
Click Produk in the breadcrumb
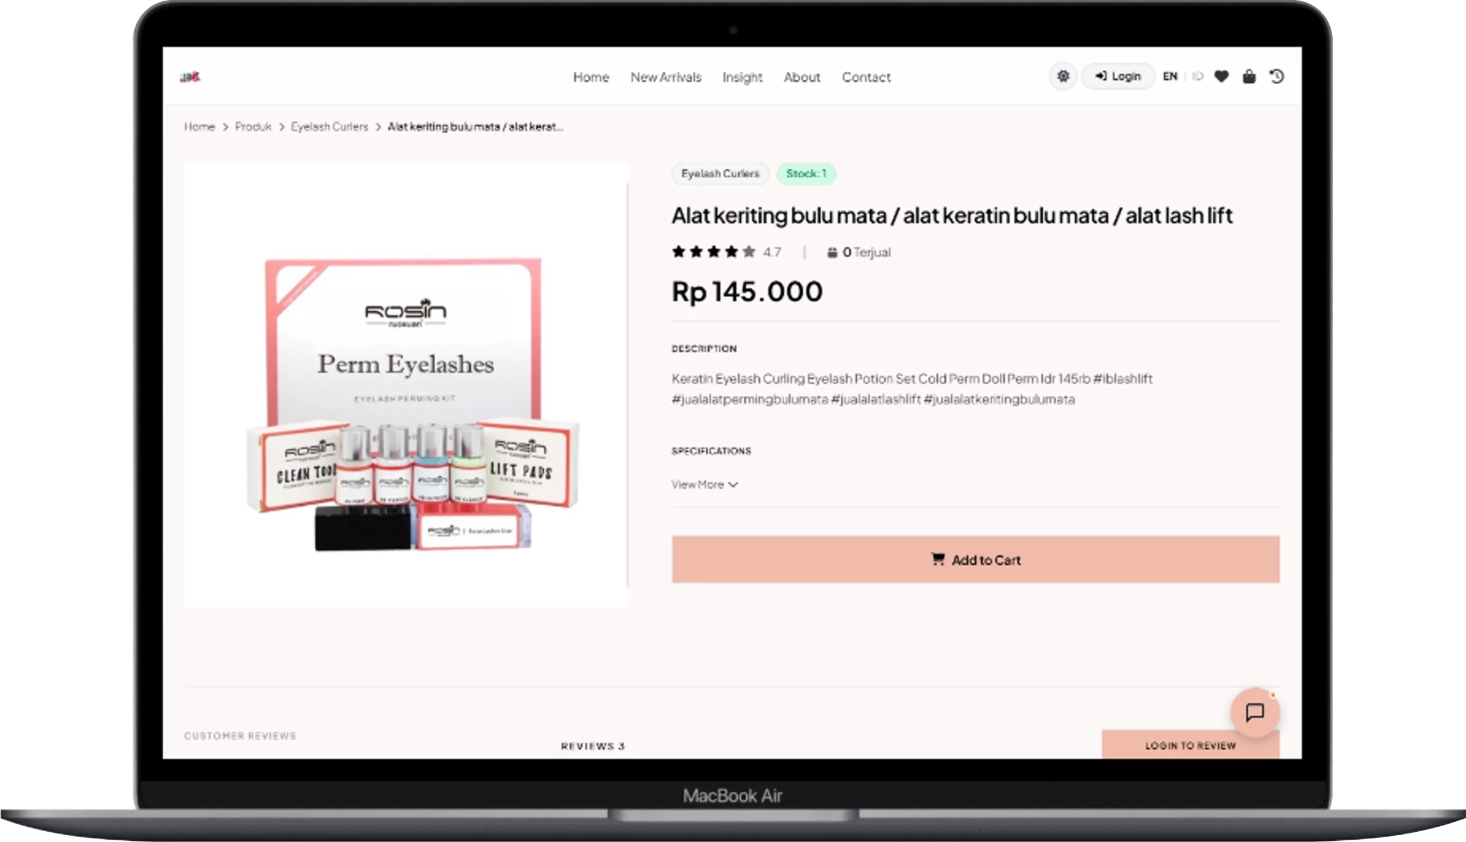tap(253, 127)
